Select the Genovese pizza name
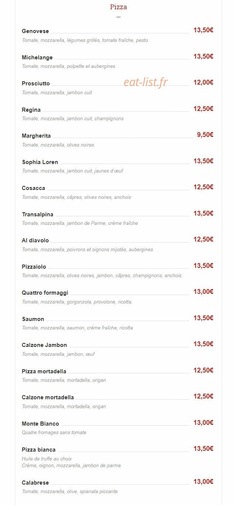This screenshot has height=505, width=233. pyautogui.click(x=35, y=31)
